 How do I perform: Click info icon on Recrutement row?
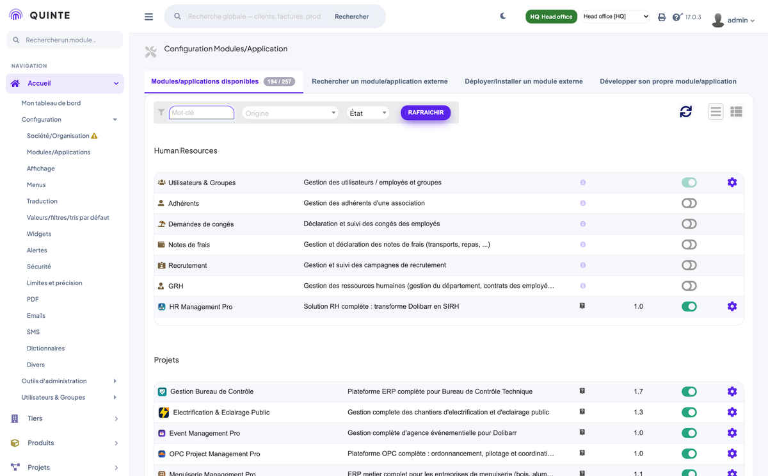coord(583,265)
